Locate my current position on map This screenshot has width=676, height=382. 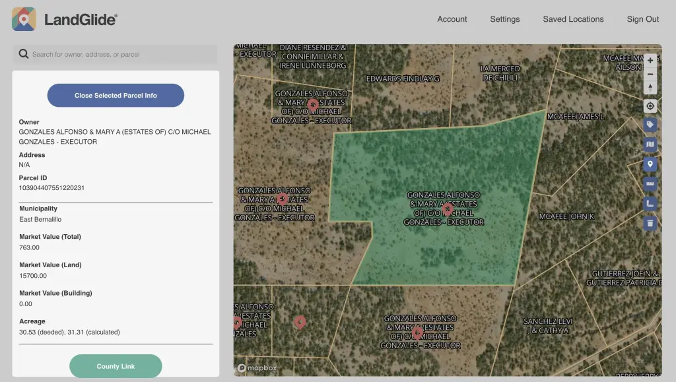click(x=650, y=106)
